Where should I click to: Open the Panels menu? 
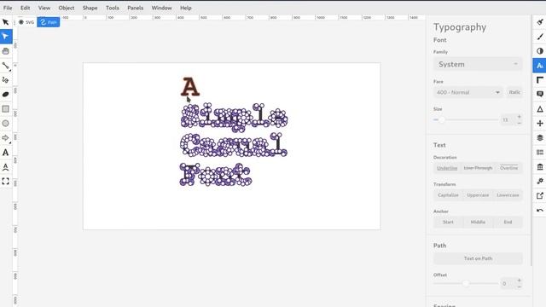(x=135, y=8)
